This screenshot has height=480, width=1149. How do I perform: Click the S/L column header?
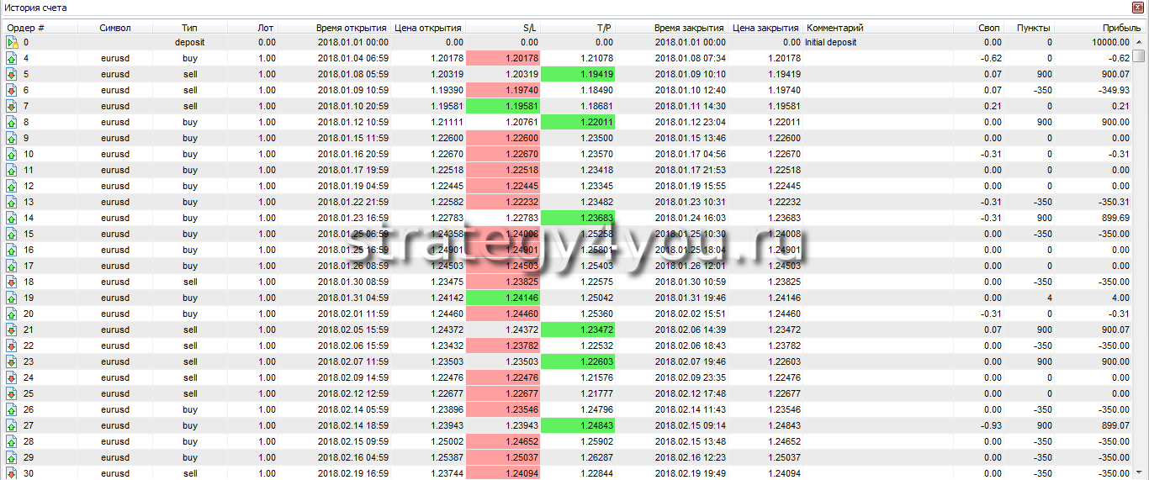[x=529, y=28]
